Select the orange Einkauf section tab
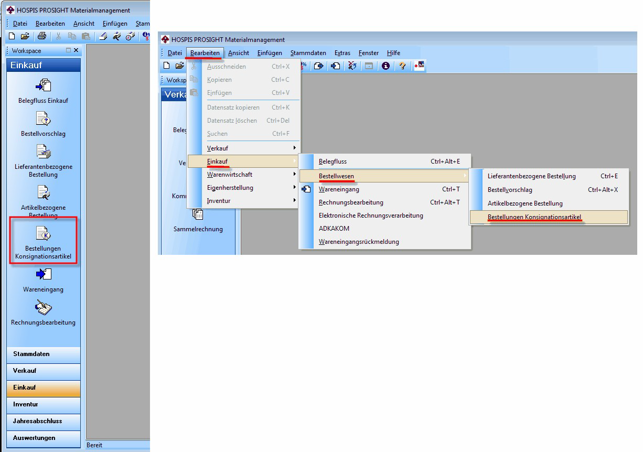The width and height of the screenshot is (643, 452). [x=44, y=388]
